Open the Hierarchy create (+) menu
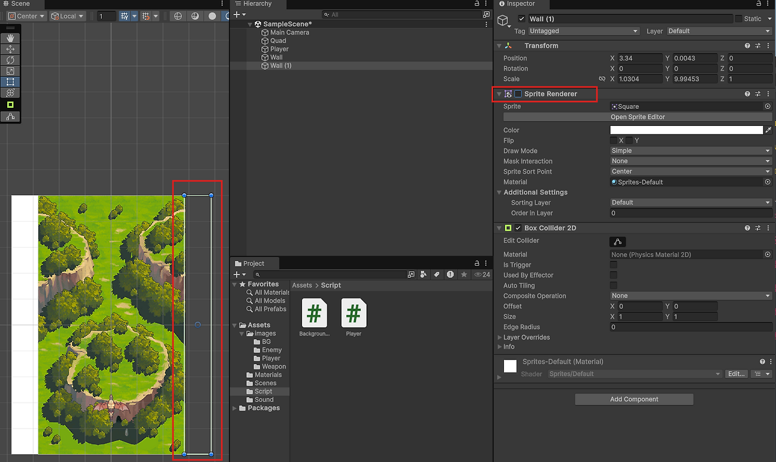The width and height of the screenshot is (776, 462). pos(240,15)
